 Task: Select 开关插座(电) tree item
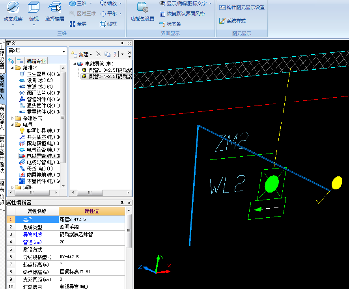click(39, 137)
